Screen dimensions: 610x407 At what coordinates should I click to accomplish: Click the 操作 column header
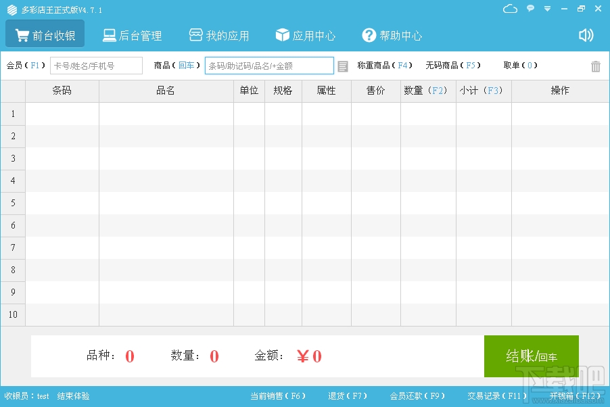[560, 91]
